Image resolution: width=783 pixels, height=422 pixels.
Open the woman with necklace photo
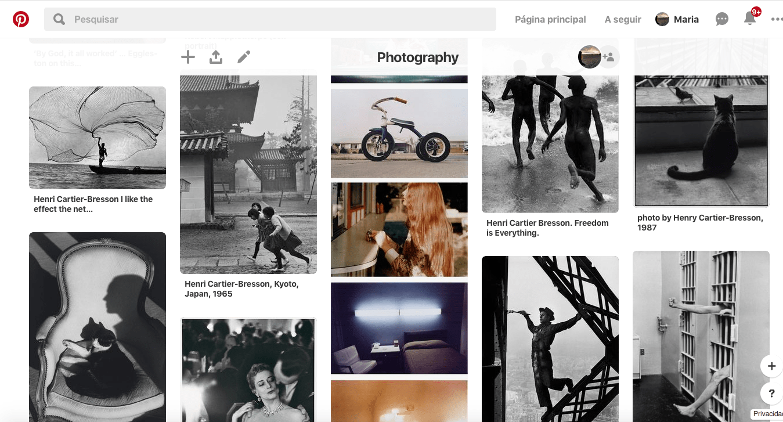[x=248, y=370]
